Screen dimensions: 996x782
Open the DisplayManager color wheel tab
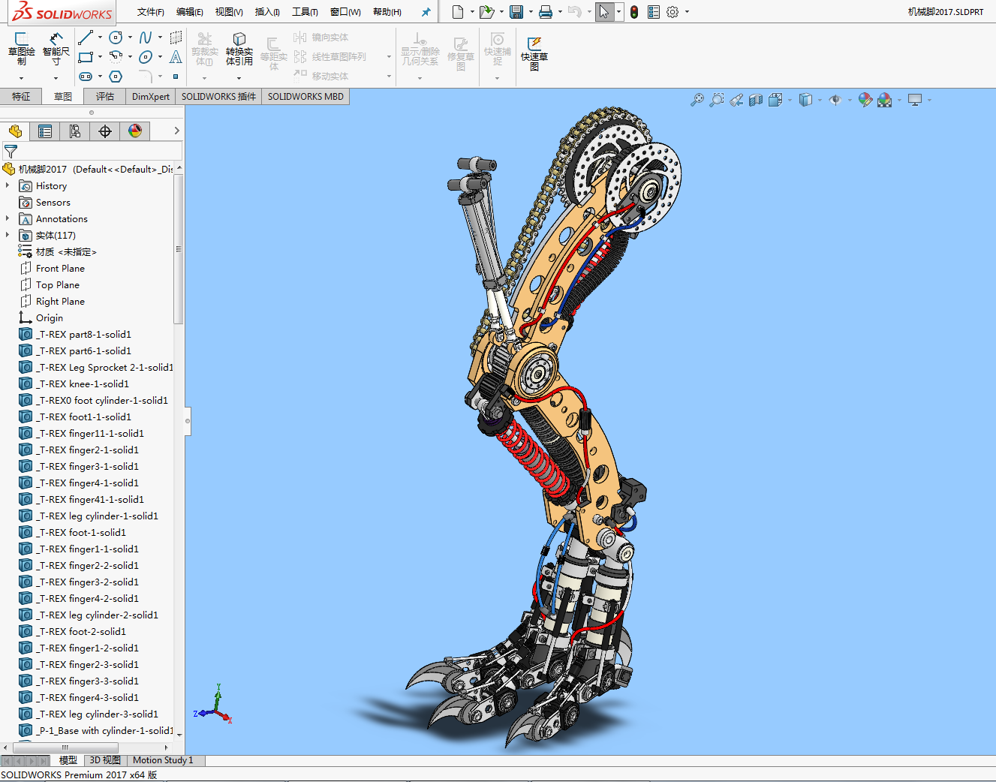click(135, 131)
